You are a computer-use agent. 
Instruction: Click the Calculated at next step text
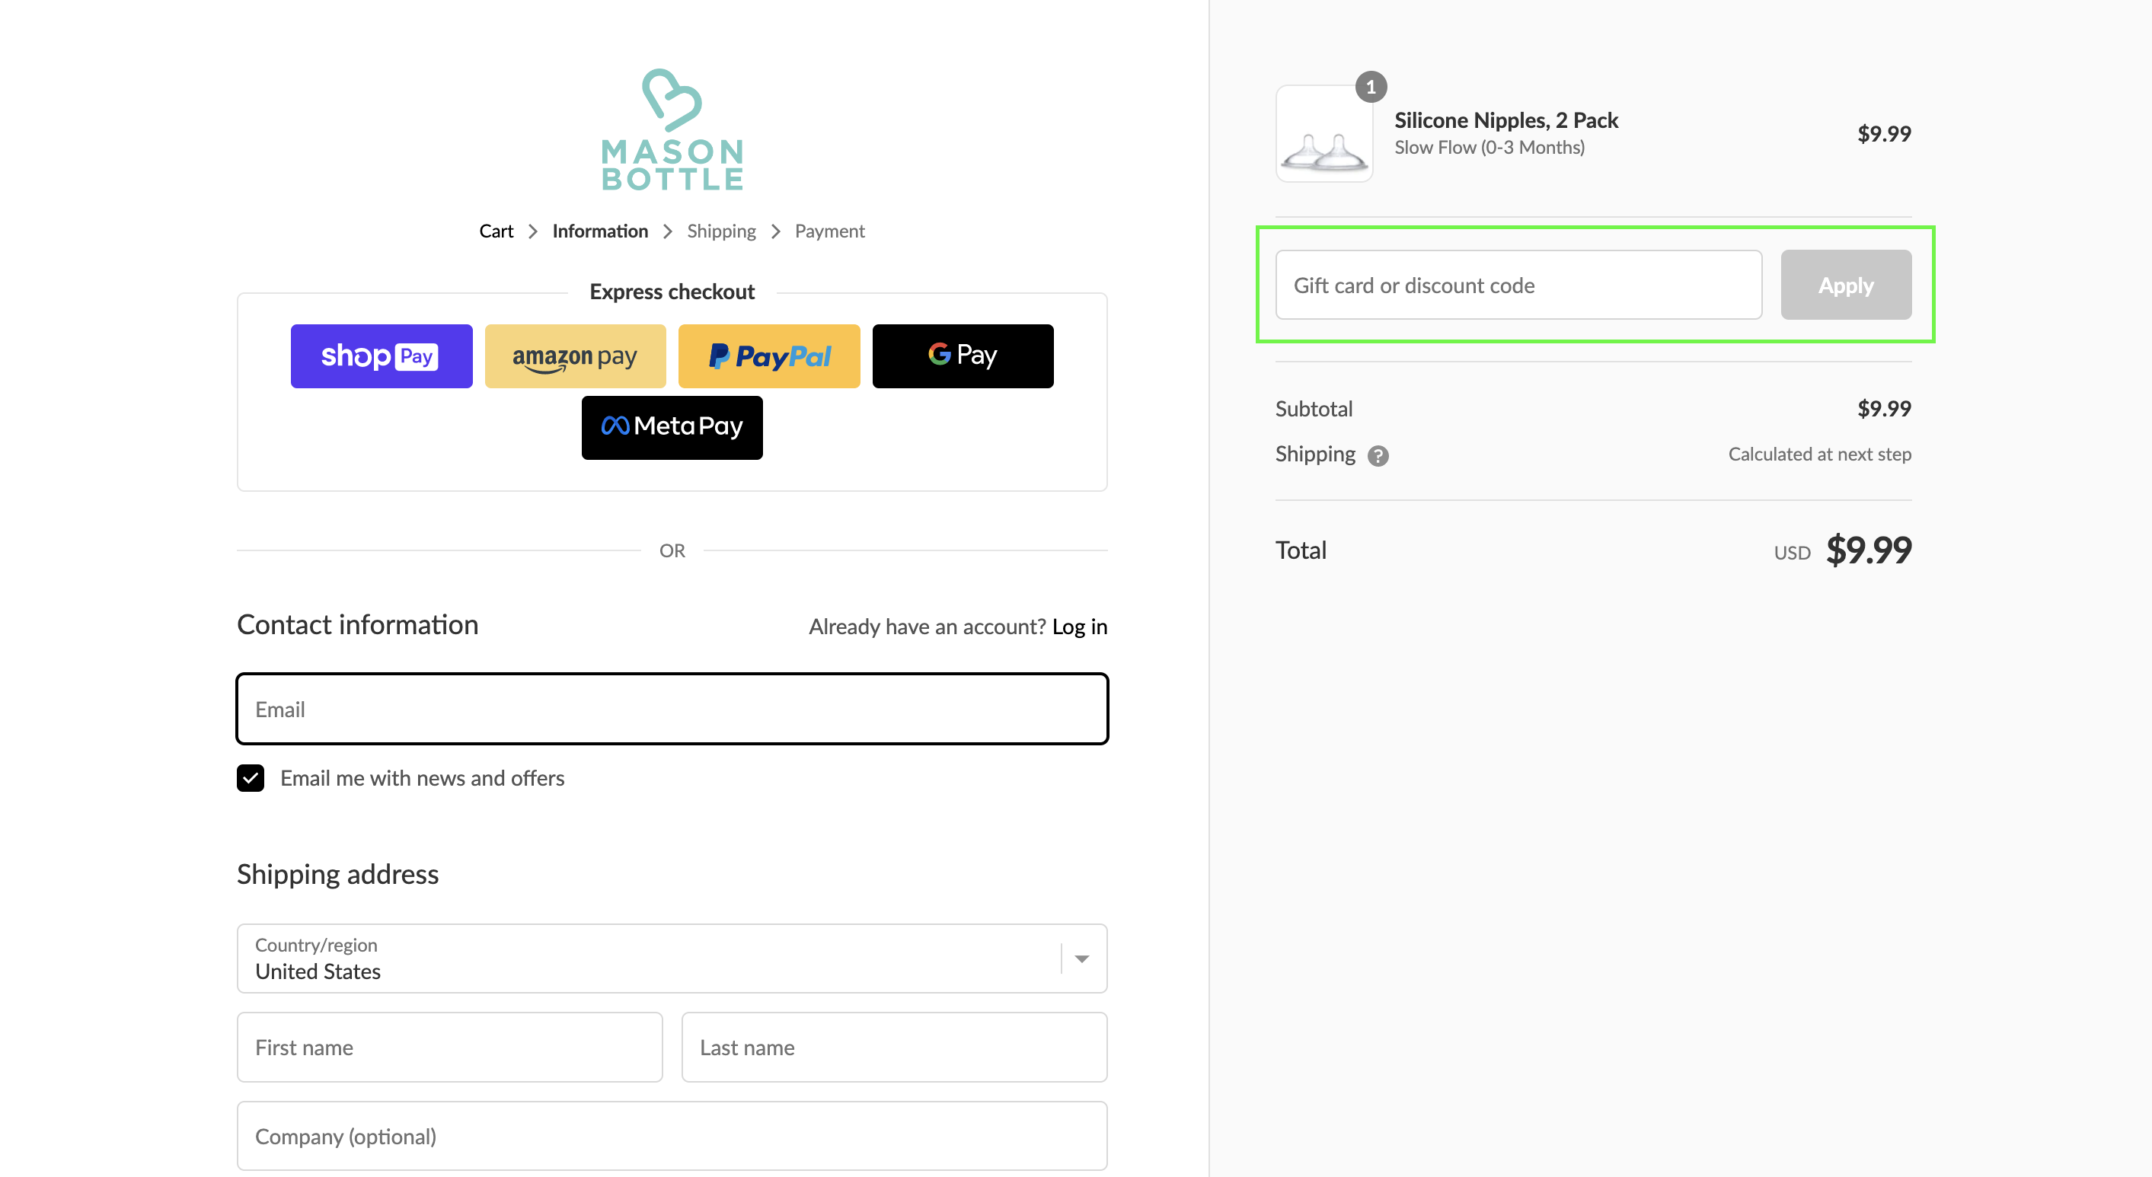pyautogui.click(x=1818, y=455)
